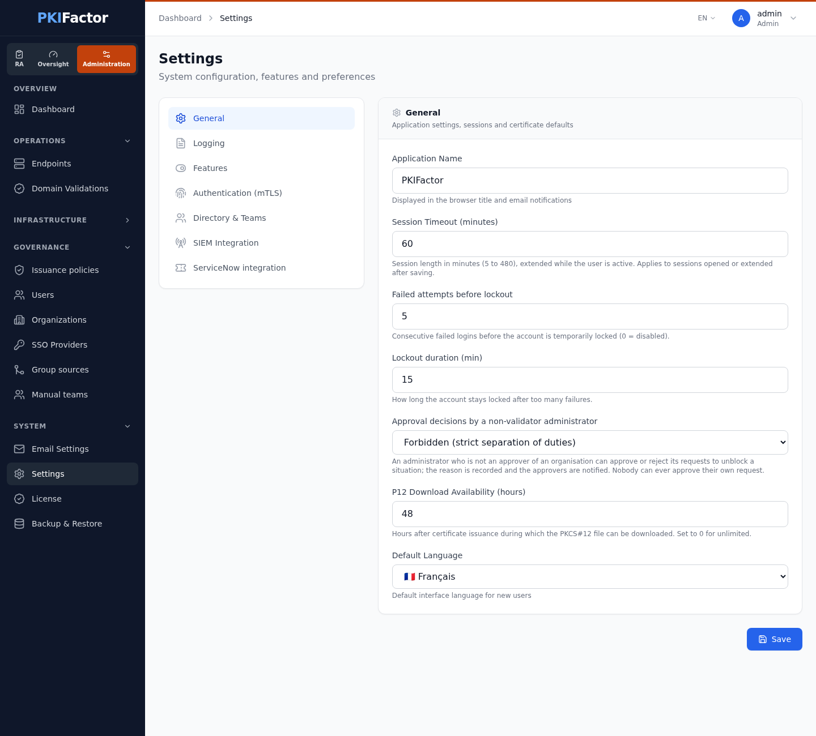Click the Organizations building icon

[19, 320]
